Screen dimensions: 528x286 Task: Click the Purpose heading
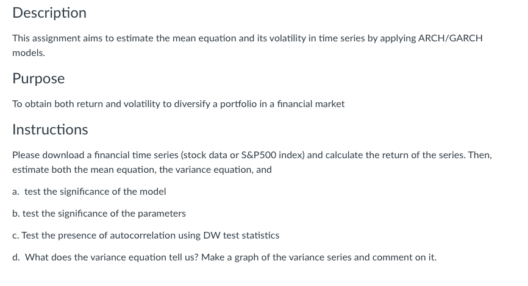click(38, 78)
